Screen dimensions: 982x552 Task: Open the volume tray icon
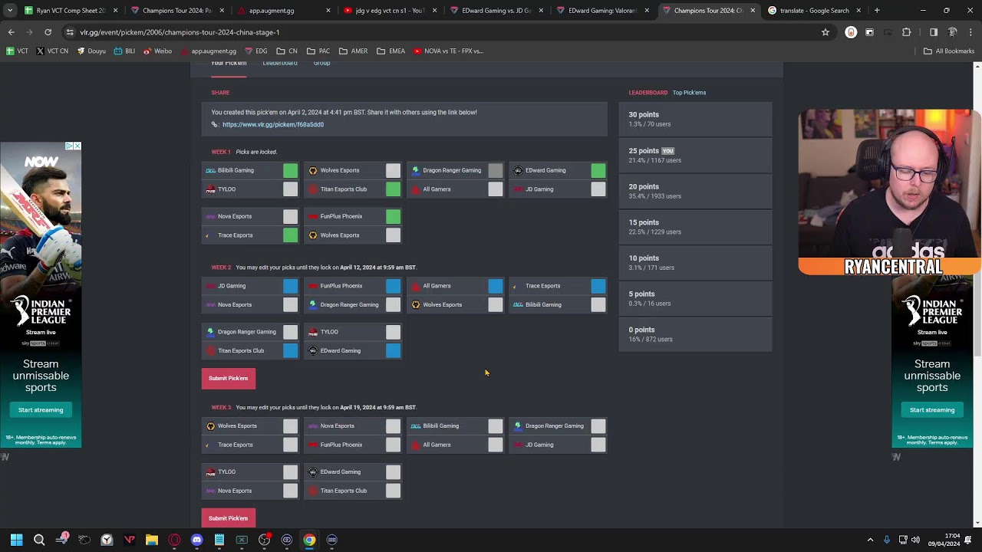tap(916, 540)
